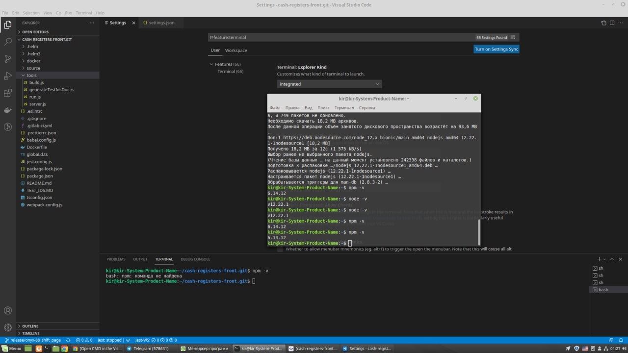628x353 pixels.
Task: Click the settings filter icon in search bar
Action: click(513, 37)
